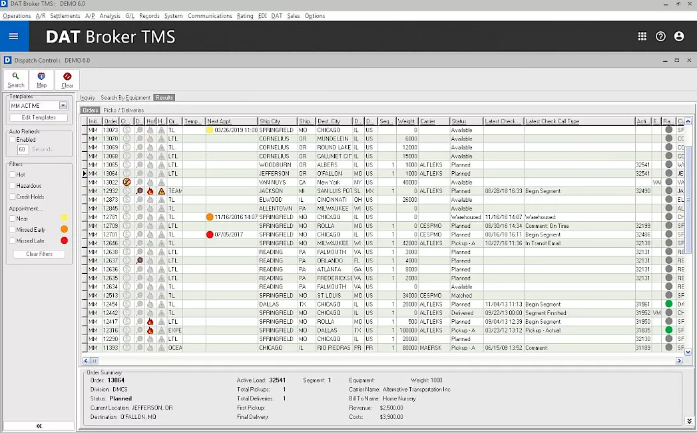Click the gray triangle icon on order 11393
Screen dimensions: 697x433
[x=161, y=348]
